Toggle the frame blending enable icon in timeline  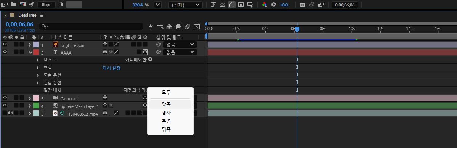pos(178,27)
